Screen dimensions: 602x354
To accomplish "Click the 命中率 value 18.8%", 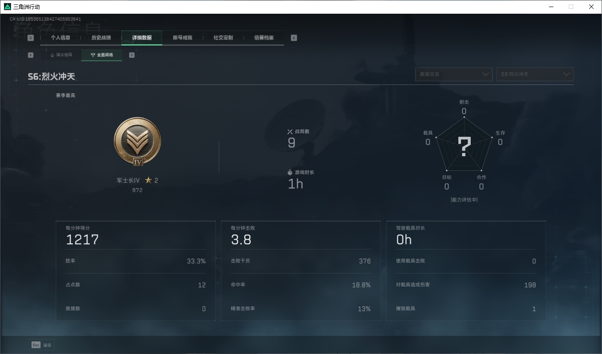I will tap(361, 285).
